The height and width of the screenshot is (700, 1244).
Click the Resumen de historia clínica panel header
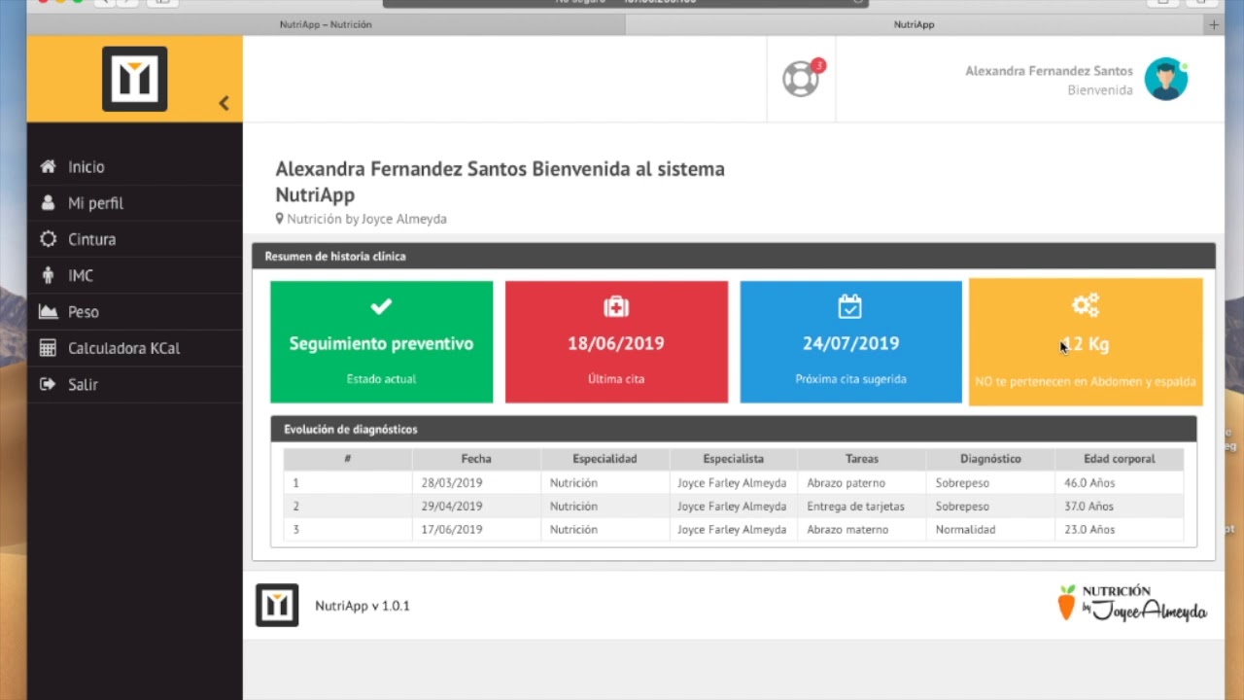click(x=734, y=257)
